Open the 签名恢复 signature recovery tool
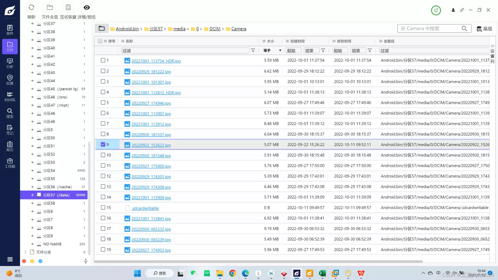 pos(68,8)
